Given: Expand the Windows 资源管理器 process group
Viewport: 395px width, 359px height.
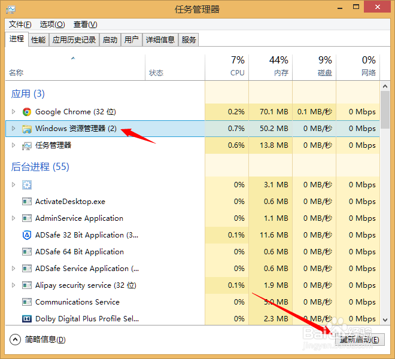Looking at the screenshot, I should 13,129.
